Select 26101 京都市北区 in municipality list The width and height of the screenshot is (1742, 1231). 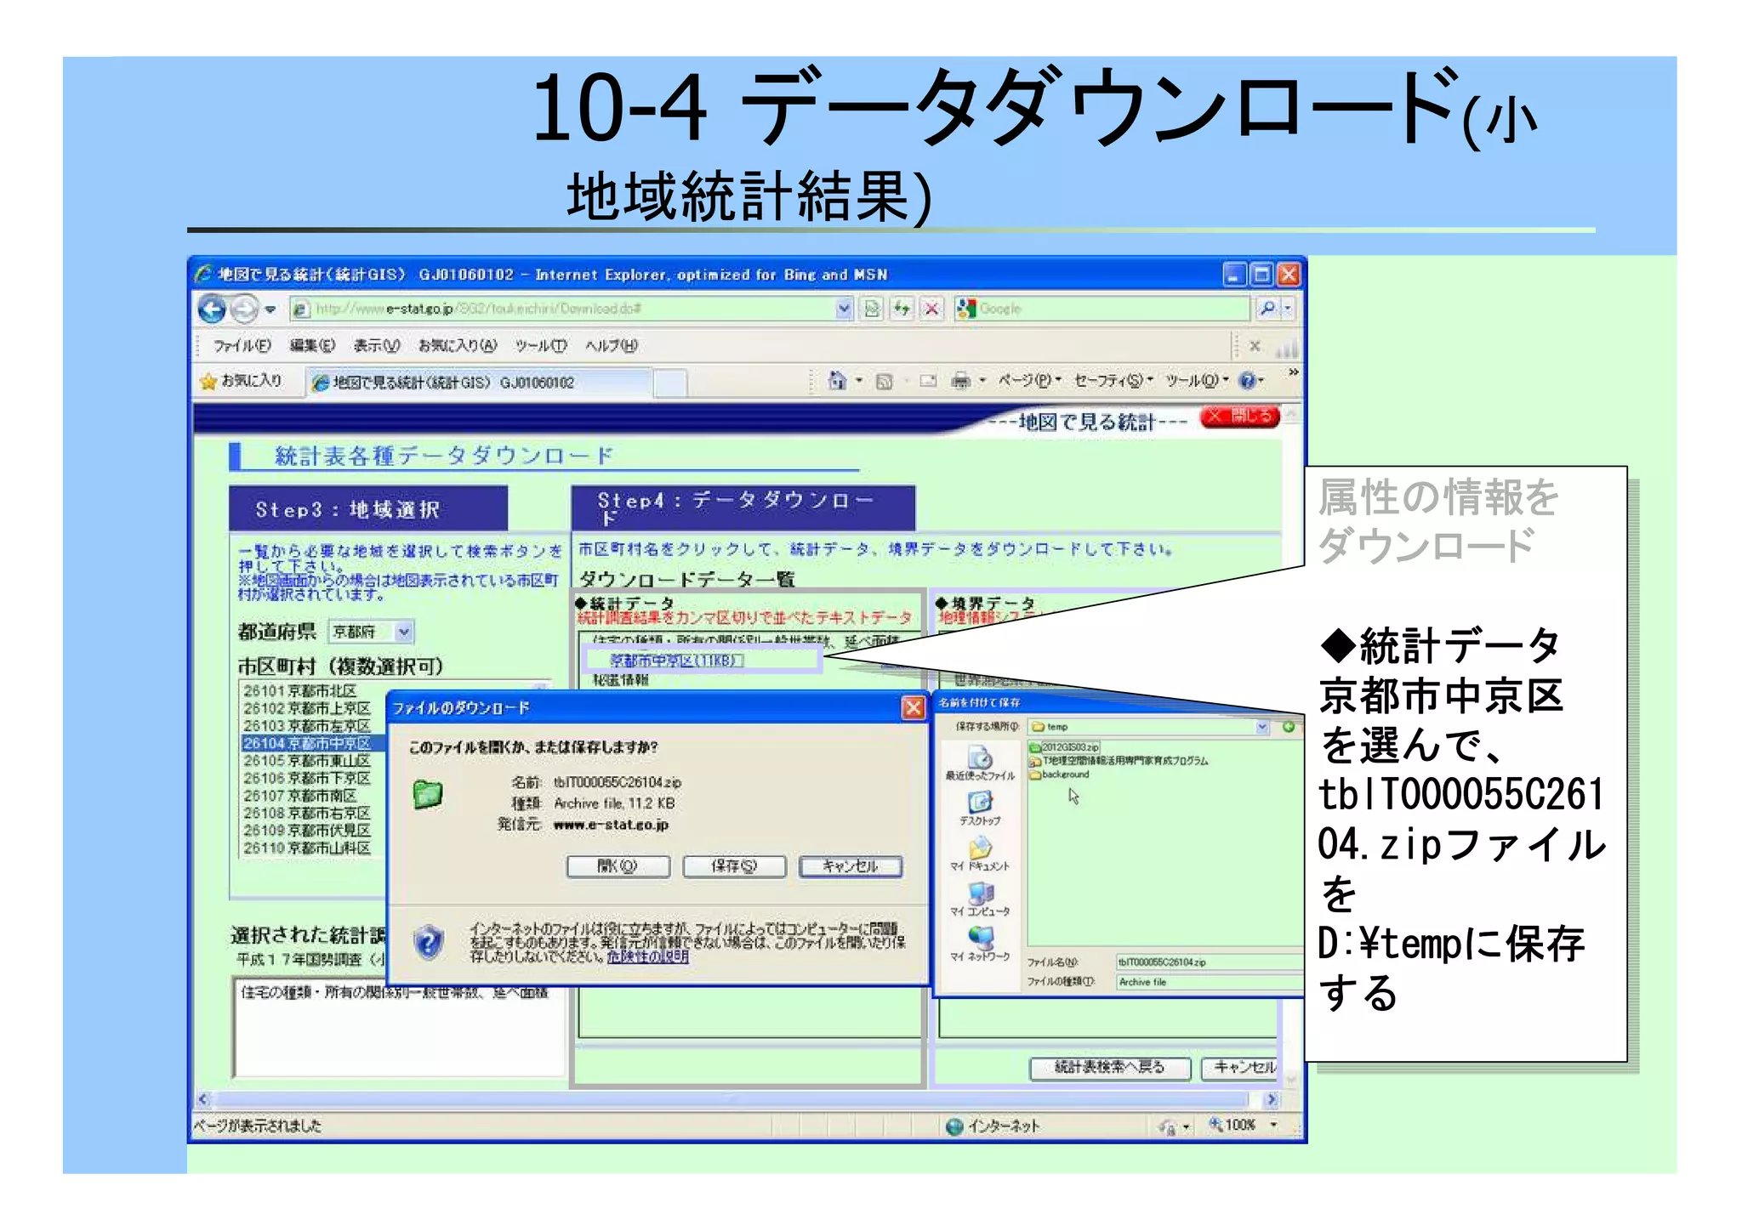[300, 691]
